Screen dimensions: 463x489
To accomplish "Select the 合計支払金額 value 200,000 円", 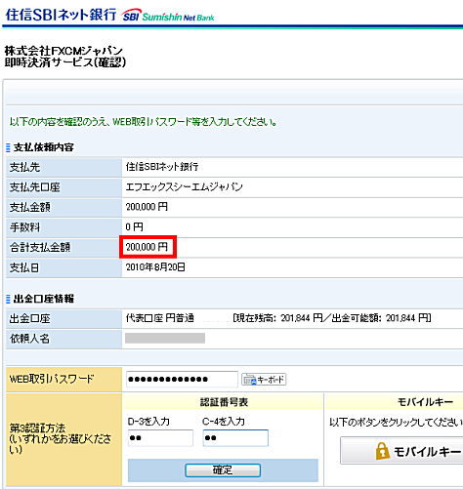I will coord(147,247).
